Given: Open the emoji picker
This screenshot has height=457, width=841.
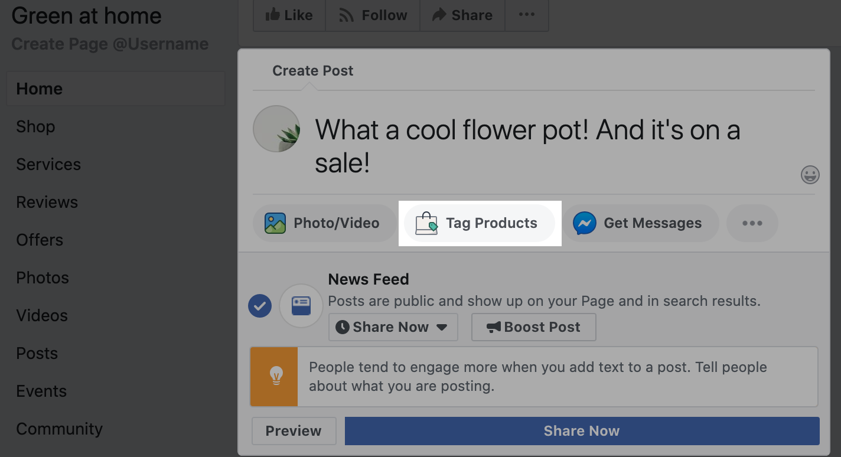Looking at the screenshot, I should [x=810, y=175].
